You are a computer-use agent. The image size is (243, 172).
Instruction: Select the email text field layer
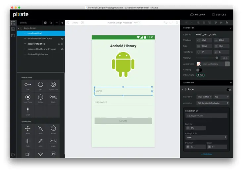41,33
